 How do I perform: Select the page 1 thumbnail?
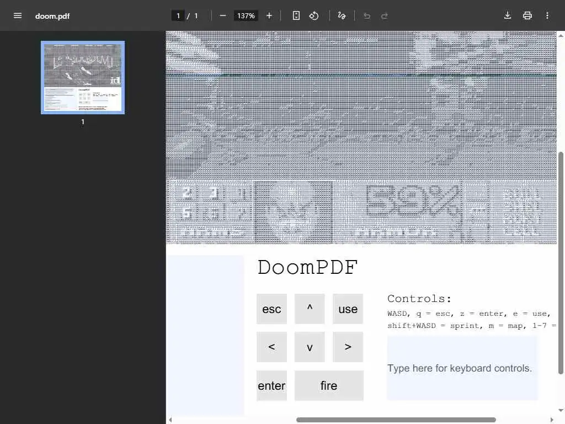83,77
